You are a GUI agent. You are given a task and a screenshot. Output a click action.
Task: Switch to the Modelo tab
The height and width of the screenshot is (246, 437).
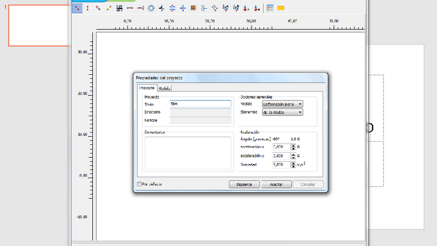[x=164, y=88]
